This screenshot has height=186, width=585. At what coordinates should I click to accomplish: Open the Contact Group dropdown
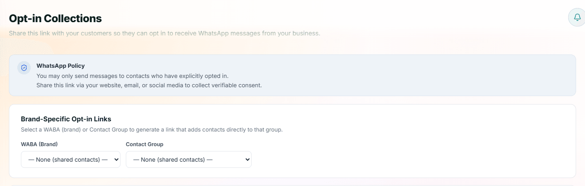[188, 159]
